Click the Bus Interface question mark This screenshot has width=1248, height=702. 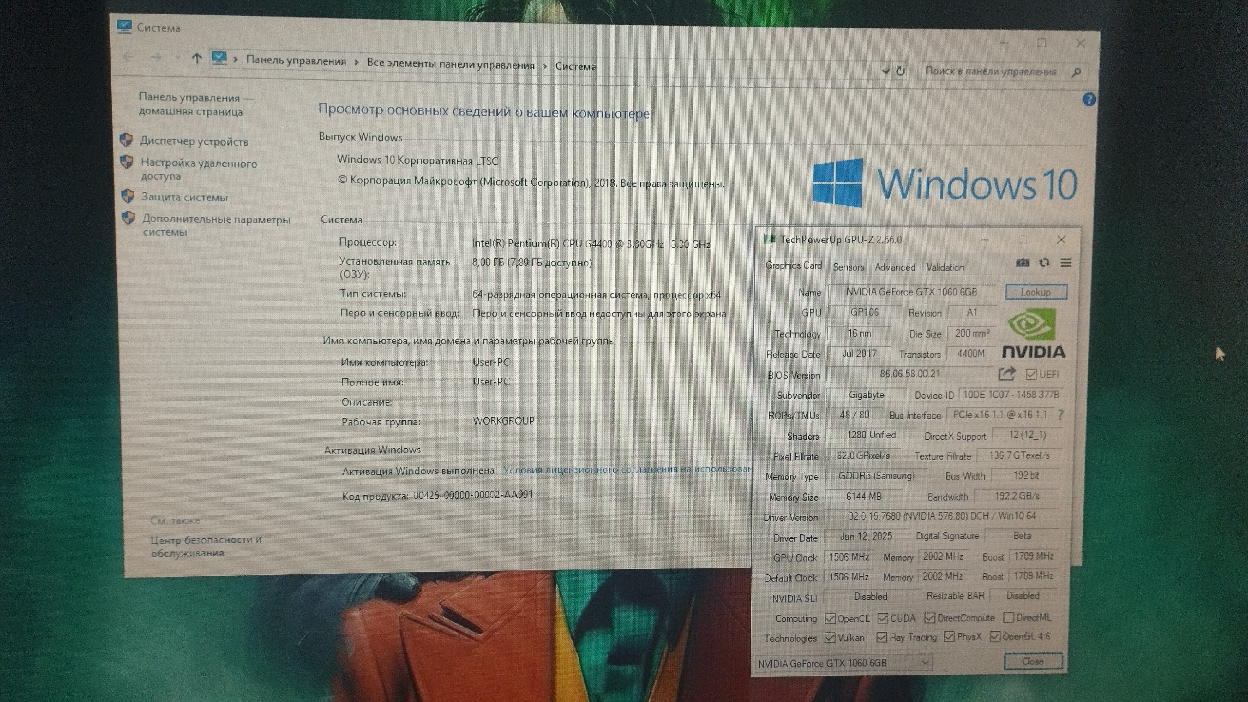(x=1061, y=415)
